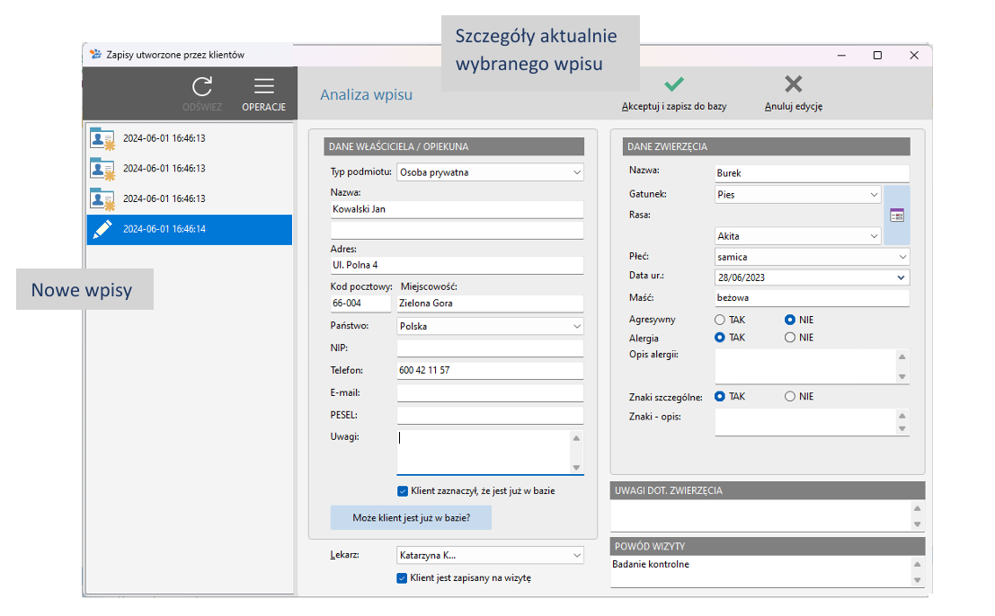Screen dimensions: 995x616
Task: Click the Maść field with beżowa
Action: tap(812, 298)
